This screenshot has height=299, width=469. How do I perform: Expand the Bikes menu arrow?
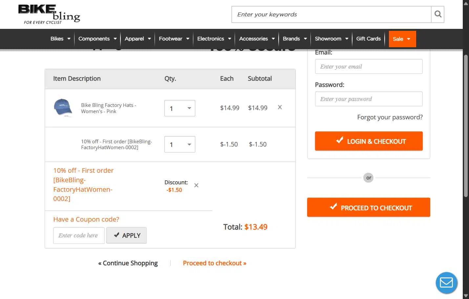(x=69, y=39)
